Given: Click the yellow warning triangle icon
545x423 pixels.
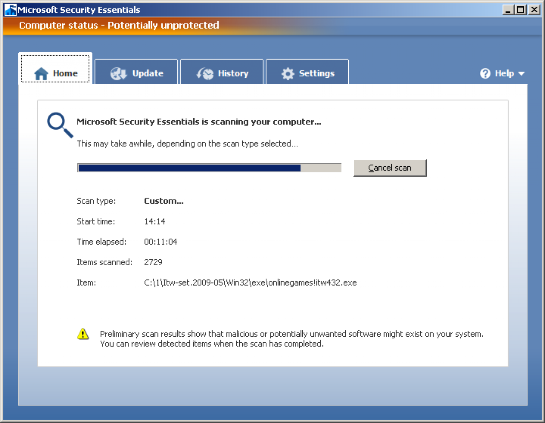Looking at the screenshot, I should pos(83,334).
